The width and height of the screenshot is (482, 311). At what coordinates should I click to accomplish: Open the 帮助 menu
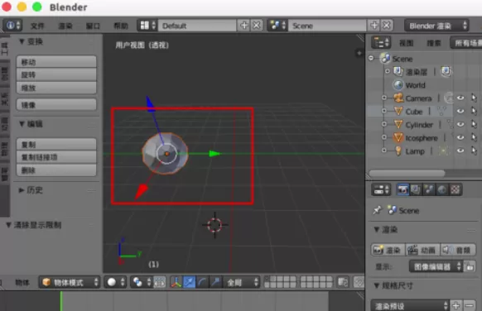pyautogui.click(x=121, y=26)
